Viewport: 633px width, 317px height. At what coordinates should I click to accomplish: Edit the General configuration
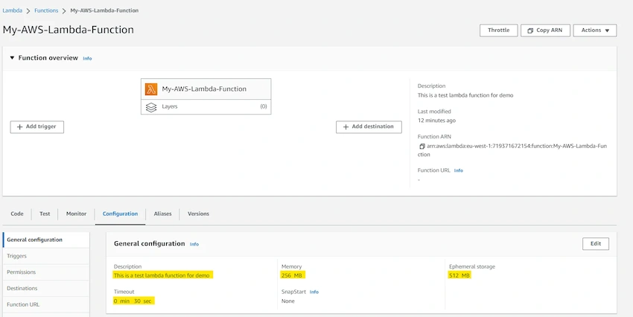tap(596, 243)
